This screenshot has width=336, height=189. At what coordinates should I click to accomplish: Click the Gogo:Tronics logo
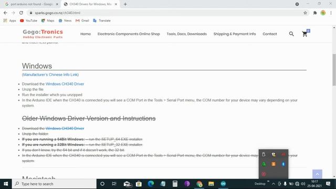click(x=43, y=34)
